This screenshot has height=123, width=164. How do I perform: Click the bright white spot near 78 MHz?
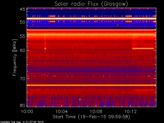[80, 99]
